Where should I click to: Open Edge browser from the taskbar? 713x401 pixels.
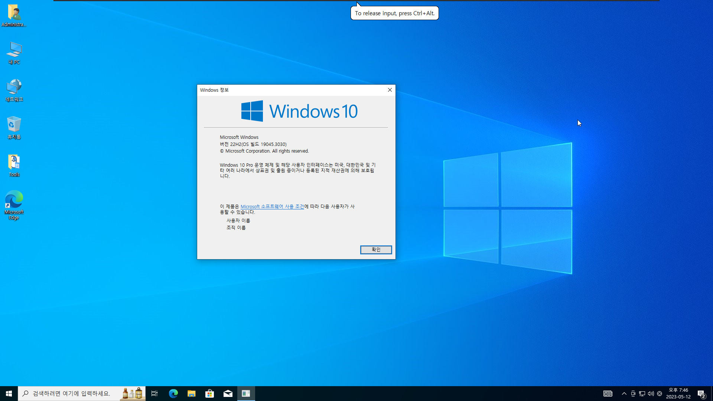tap(173, 394)
